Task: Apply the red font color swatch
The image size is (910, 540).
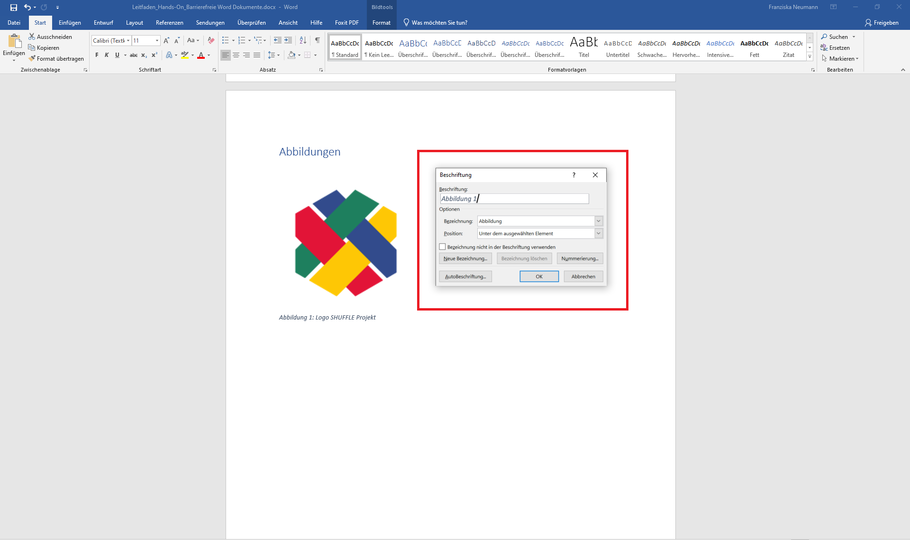Action: pos(201,55)
